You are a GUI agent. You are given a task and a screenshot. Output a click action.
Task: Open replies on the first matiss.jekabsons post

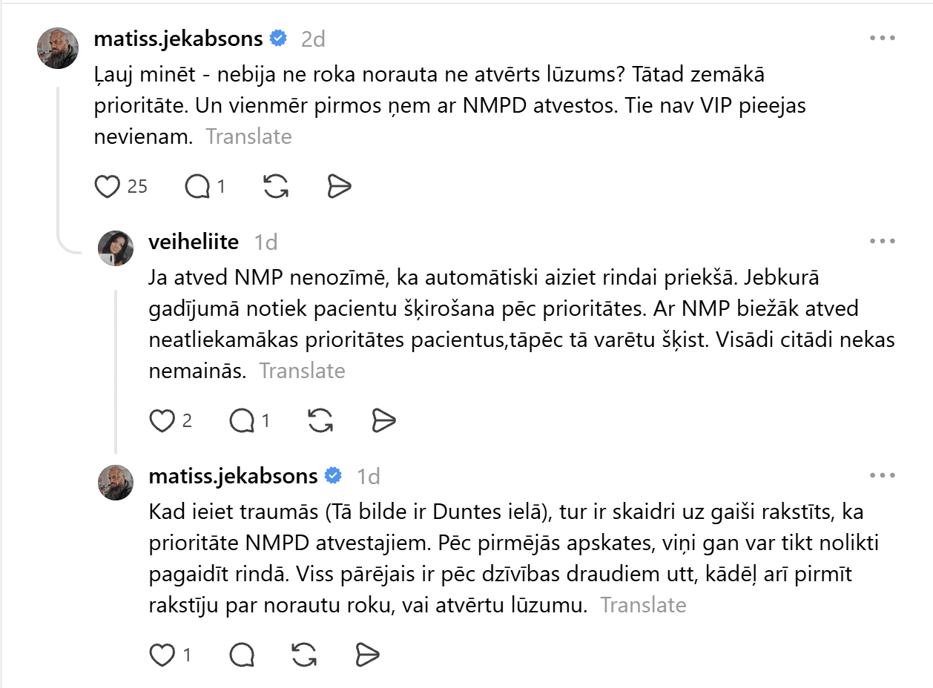tap(197, 187)
